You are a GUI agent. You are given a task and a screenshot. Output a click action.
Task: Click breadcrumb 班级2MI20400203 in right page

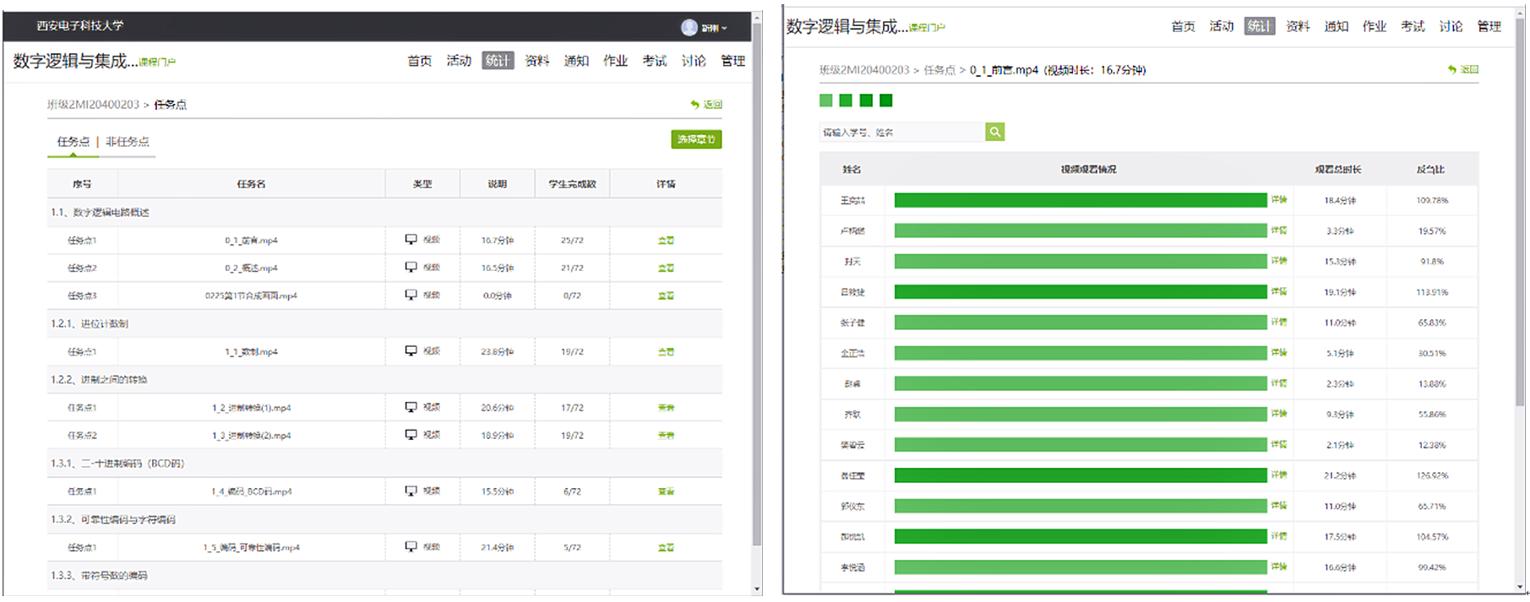tap(864, 70)
